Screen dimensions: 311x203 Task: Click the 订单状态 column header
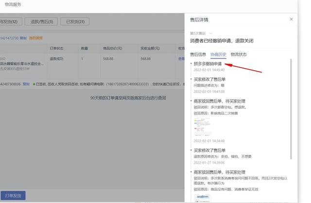pos(56,48)
